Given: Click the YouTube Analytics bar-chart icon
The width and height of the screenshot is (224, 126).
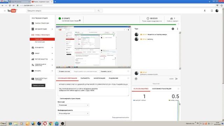Looking at the screenshot, I should pyautogui.click(x=33, y=59).
